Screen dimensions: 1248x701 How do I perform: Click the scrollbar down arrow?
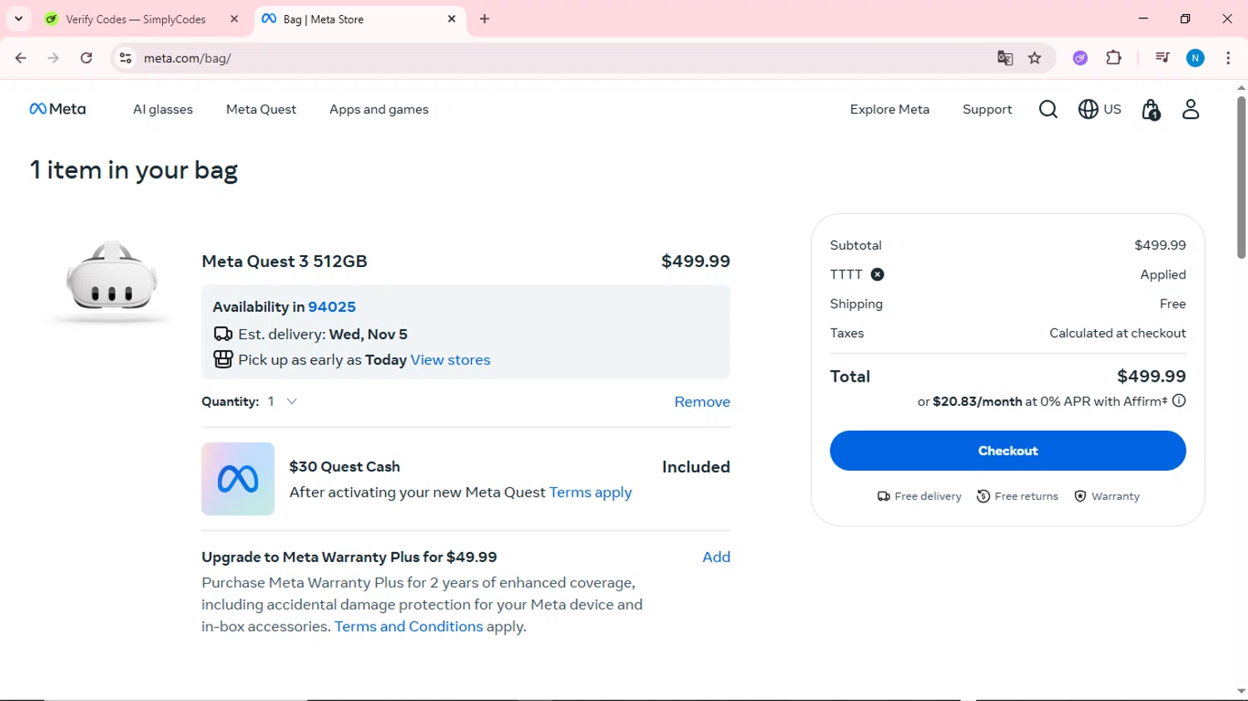[x=1241, y=692]
